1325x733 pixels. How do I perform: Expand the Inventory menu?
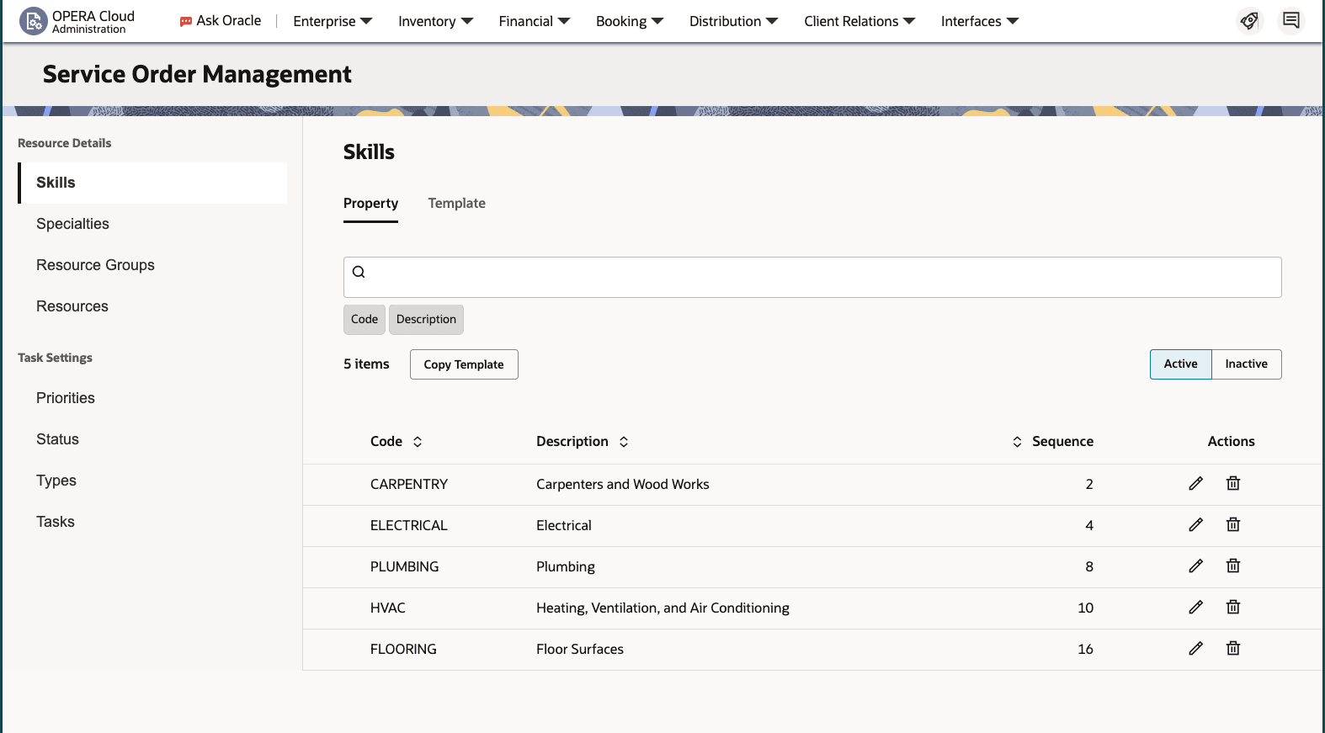[435, 21]
